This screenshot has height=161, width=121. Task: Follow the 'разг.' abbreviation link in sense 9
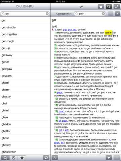click(60, 93)
